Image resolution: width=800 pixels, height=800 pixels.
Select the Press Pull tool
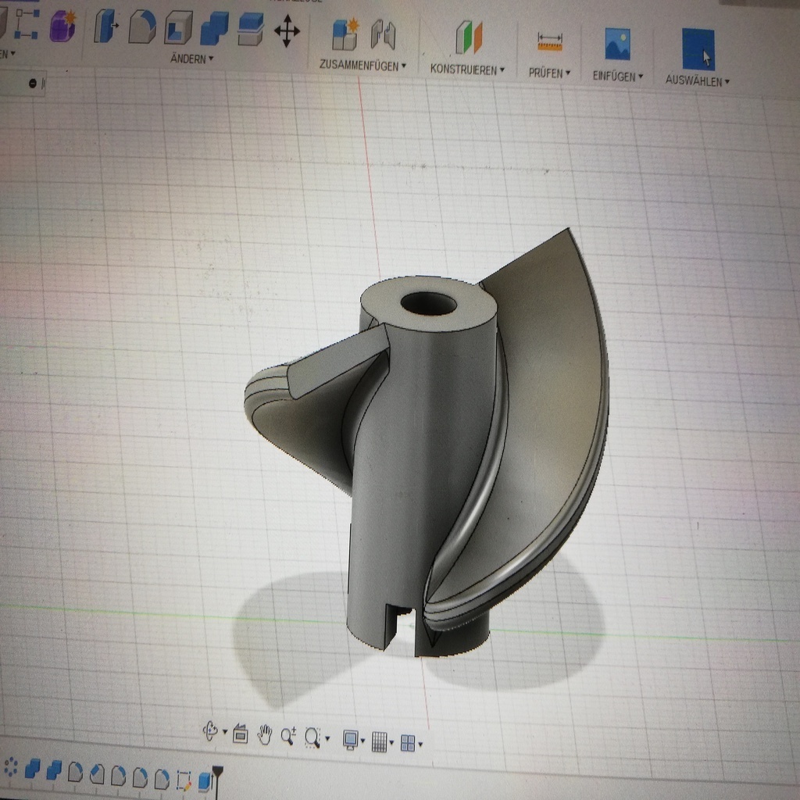point(105,27)
